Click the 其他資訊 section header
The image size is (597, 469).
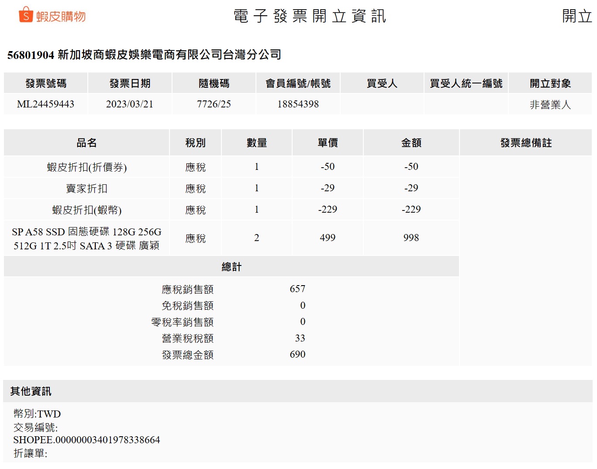(31, 391)
